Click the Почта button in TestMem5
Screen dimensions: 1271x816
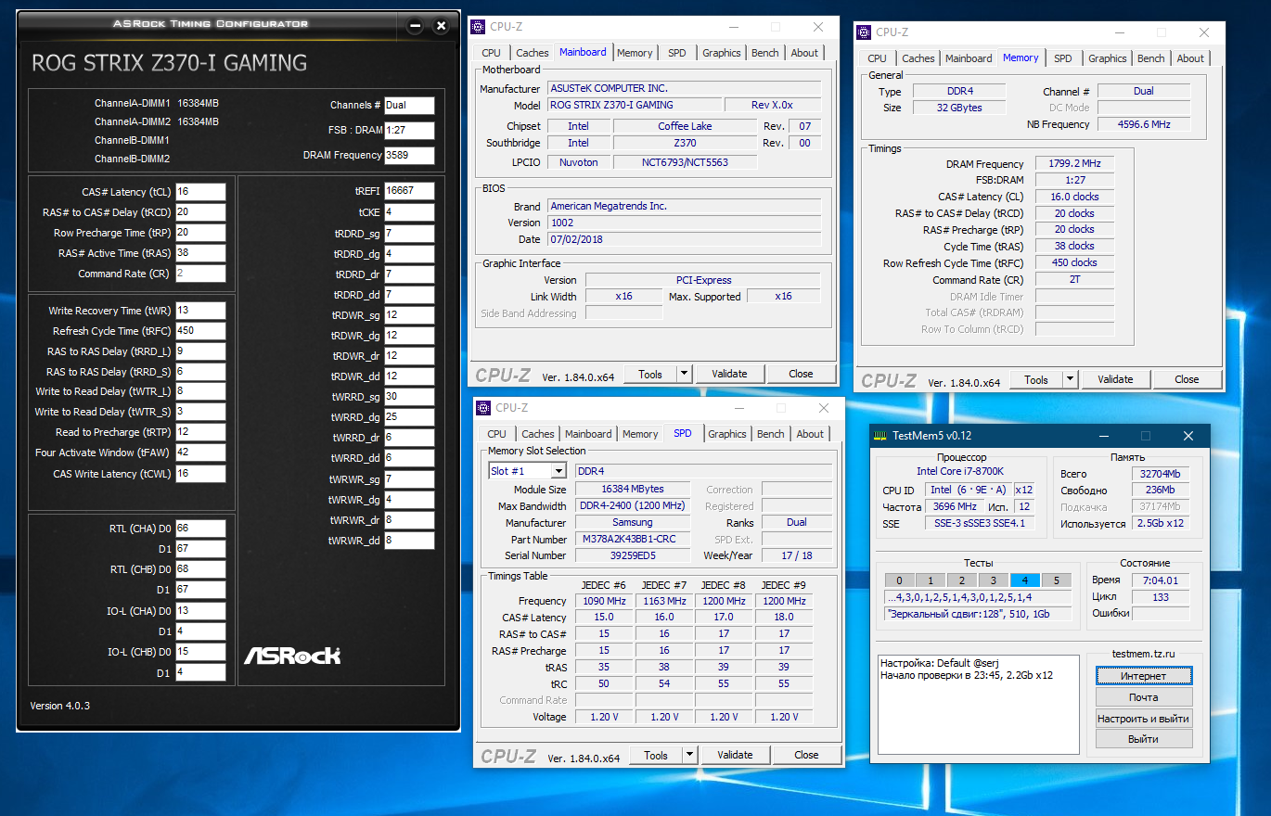tap(1143, 697)
